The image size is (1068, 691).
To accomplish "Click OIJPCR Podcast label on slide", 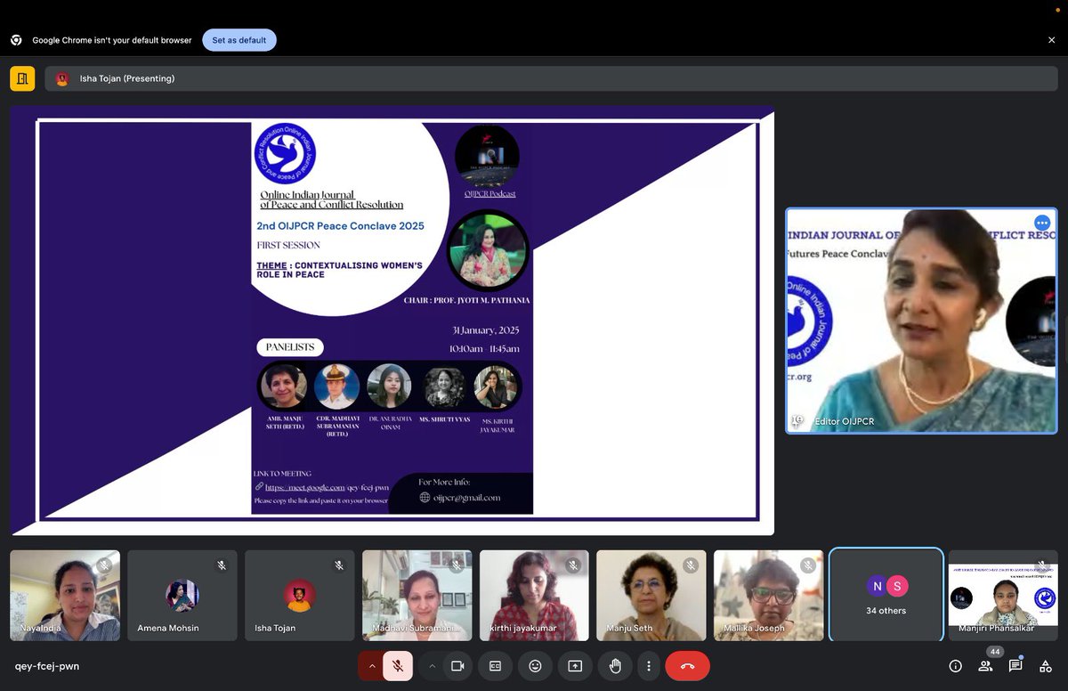I will pos(489,193).
